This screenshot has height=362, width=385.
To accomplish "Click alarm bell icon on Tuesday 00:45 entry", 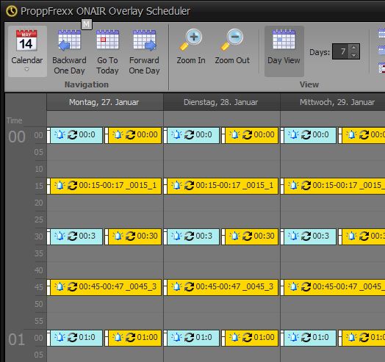I will (176, 287).
